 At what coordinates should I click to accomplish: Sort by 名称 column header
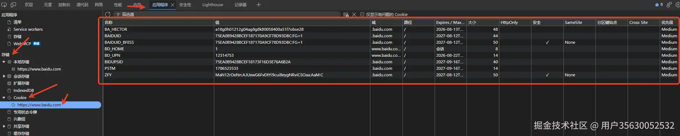point(159,22)
